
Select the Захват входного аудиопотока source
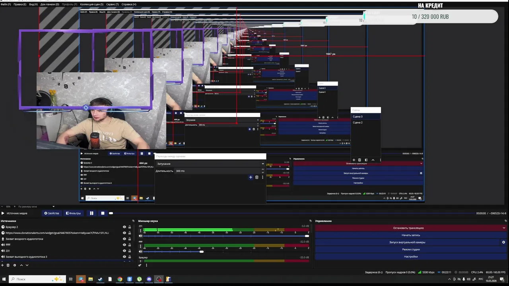click(66, 239)
